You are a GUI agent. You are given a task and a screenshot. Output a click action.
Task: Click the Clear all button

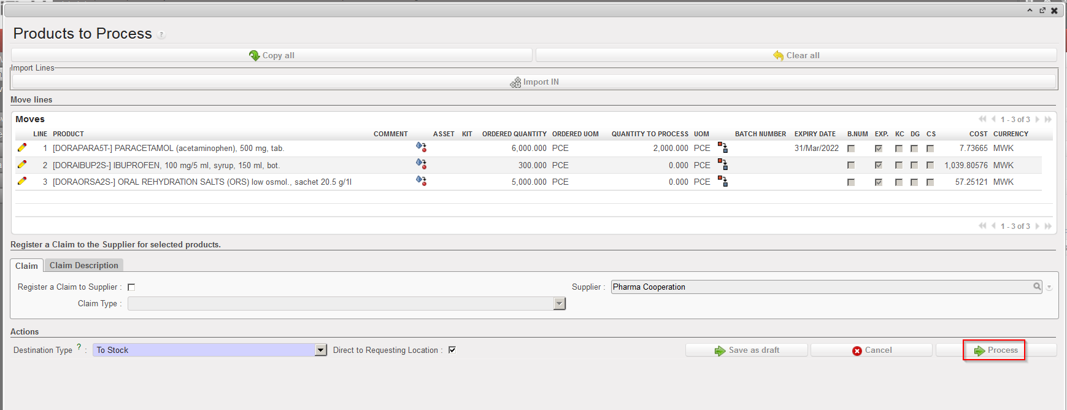pos(796,55)
